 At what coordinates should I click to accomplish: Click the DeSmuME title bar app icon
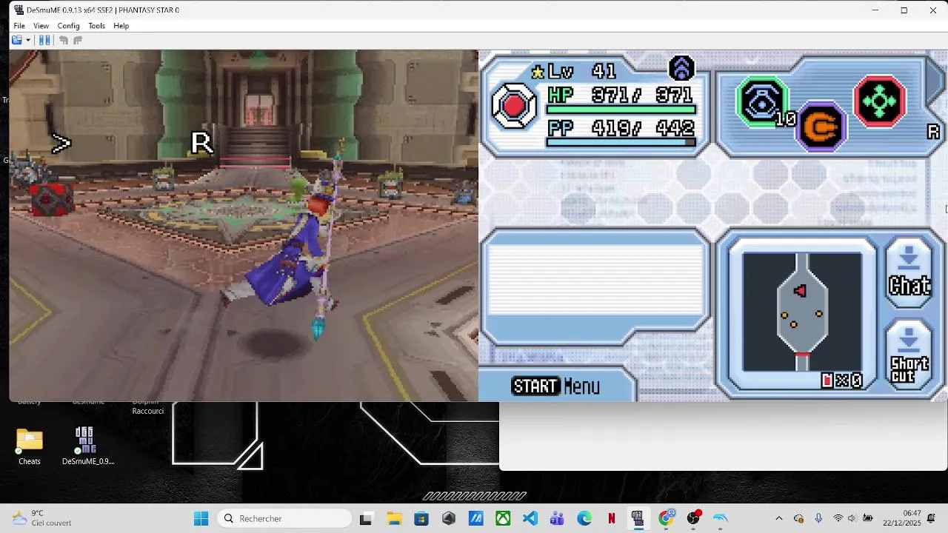tap(19, 10)
